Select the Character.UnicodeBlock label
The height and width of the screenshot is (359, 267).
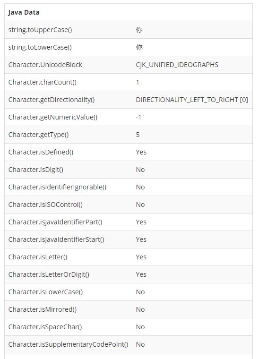45,65
